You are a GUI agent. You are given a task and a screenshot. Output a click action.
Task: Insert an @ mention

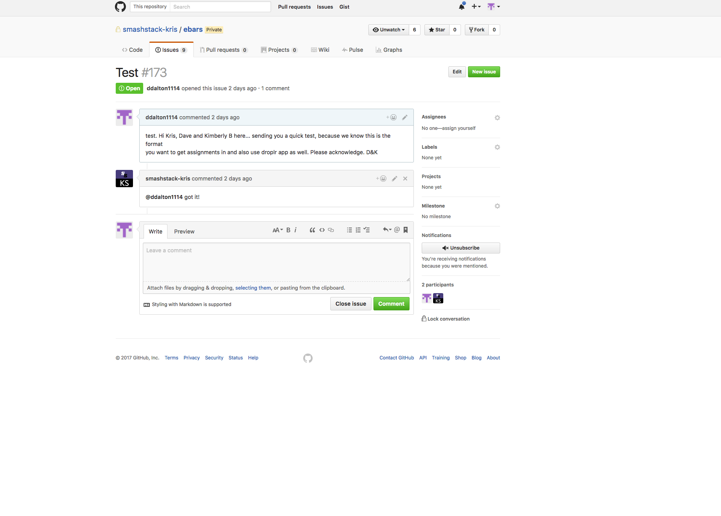[397, 230]
